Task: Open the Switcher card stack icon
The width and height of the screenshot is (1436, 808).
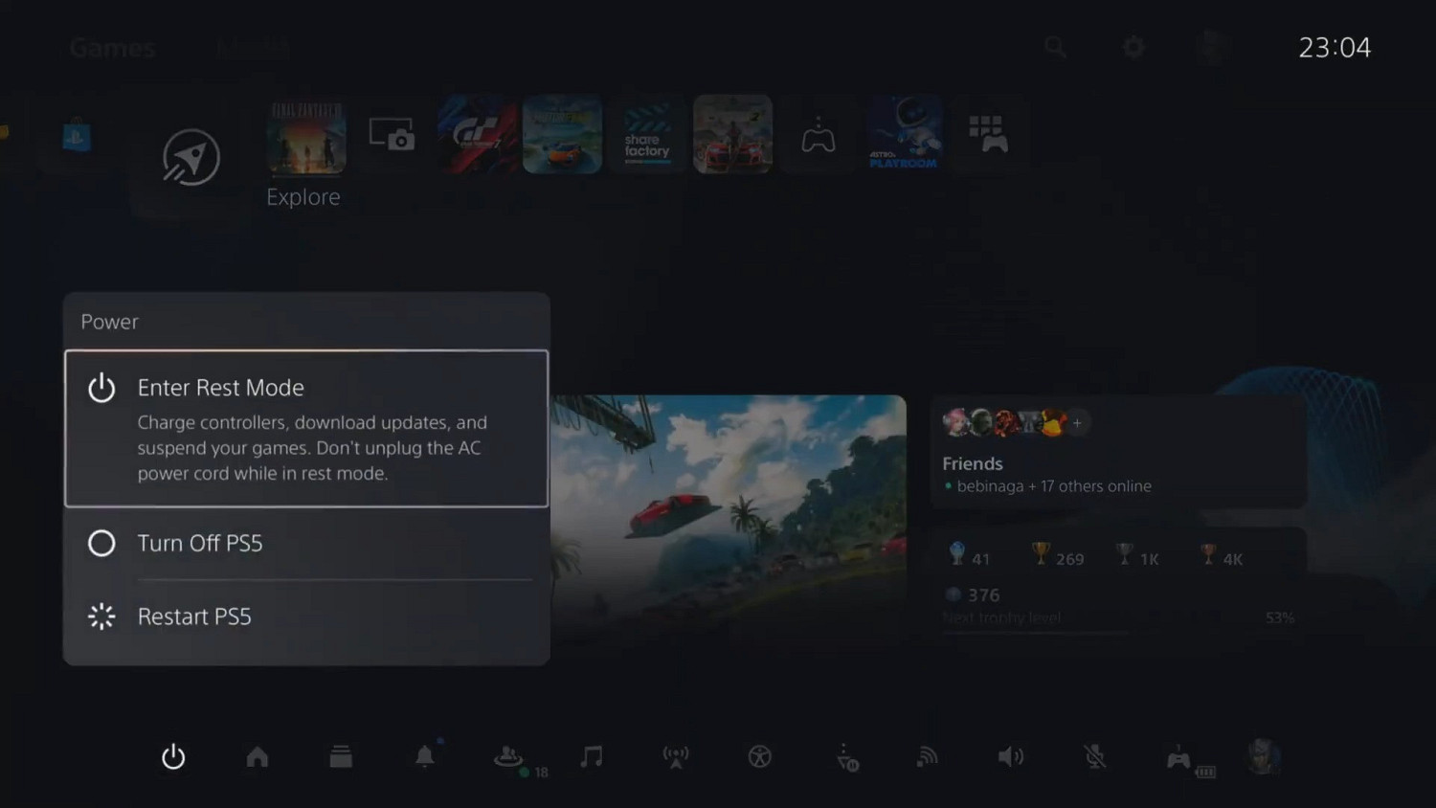Action: point(341,757)
